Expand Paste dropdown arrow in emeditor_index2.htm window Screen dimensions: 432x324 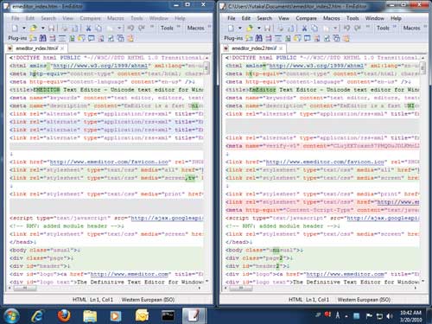point(335,28)
